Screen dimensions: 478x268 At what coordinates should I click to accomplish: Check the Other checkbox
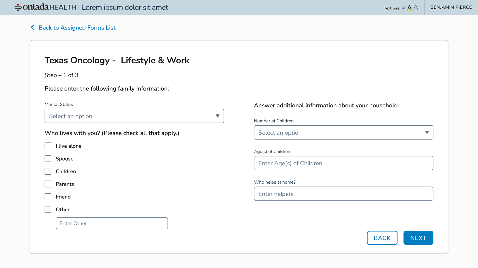[48, 209]
